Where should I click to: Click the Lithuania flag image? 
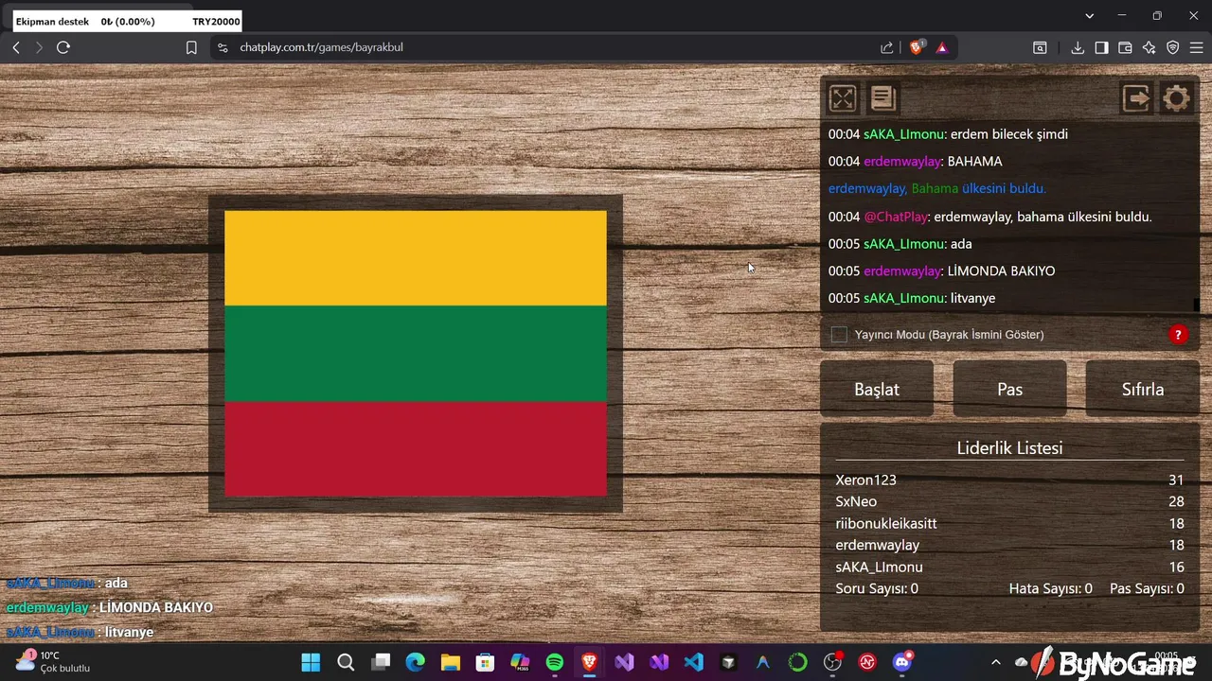pyautogui.click(x=416, y=354)
